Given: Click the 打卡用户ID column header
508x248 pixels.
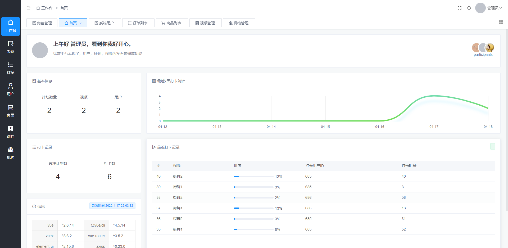Looking at the screenshot, I should pos(314,166).
